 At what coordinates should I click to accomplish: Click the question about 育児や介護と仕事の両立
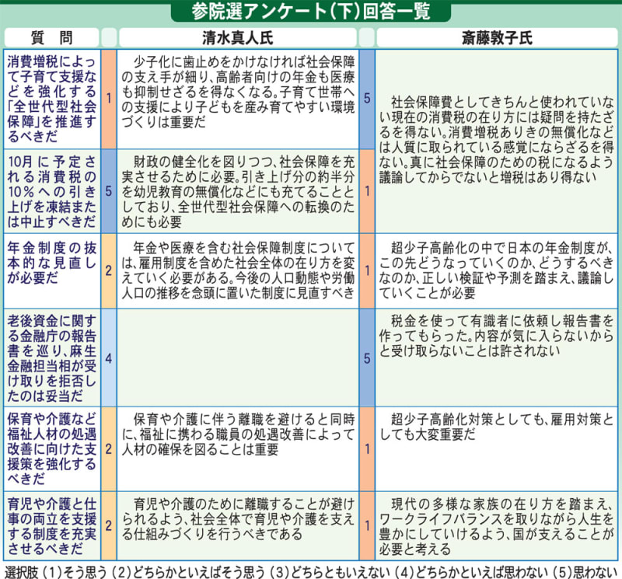52,526
